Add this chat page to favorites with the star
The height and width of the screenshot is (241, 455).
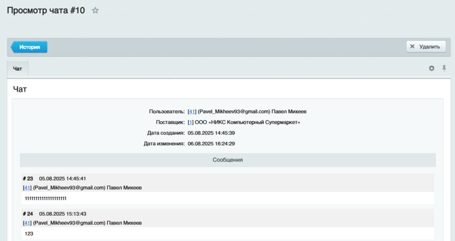95,11
